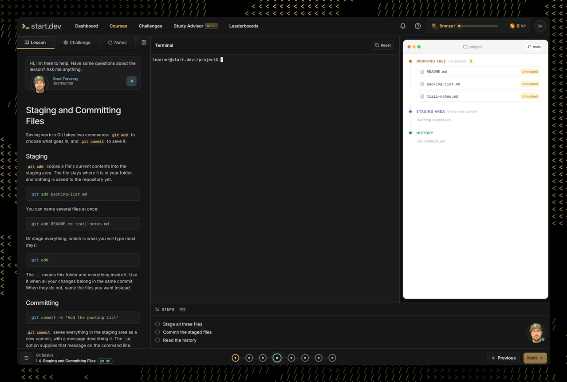Click the trail-notes.md file icon
Image resolution: width=567 pixels, height=382 pixels.
point(422,96)
